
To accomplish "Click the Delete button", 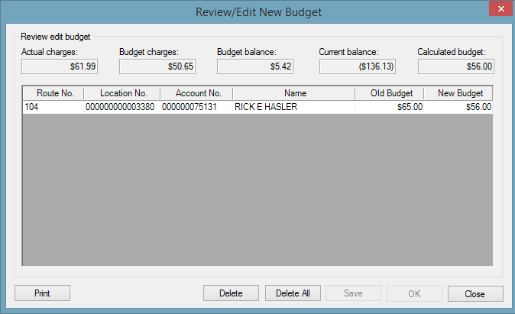I will pyautogui.click(x=231, y=293).
